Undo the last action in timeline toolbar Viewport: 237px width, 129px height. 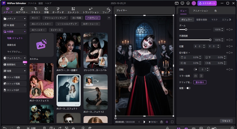(x=5, y=128)
